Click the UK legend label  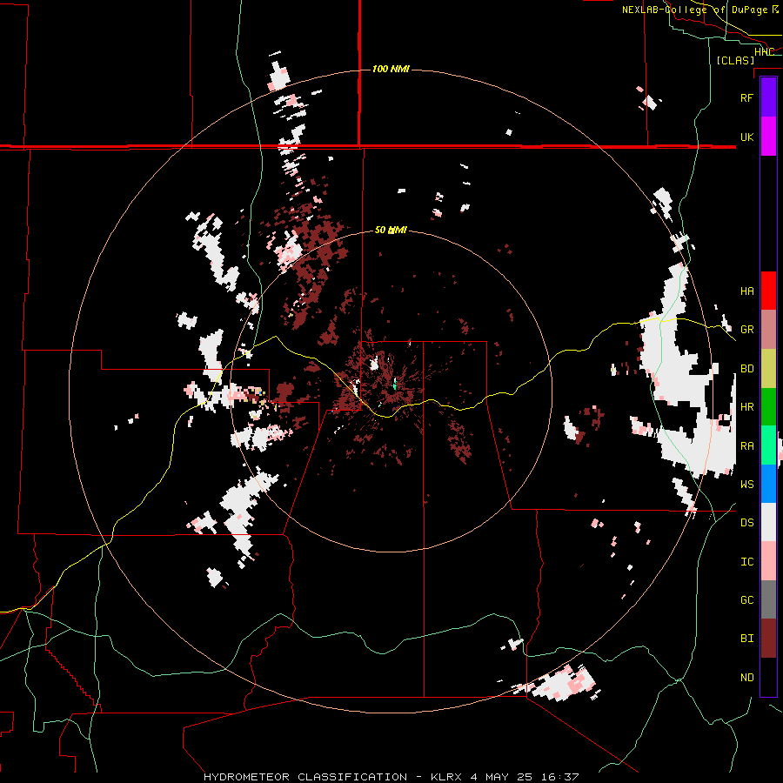pyautogui.click(x=746, y=137)
